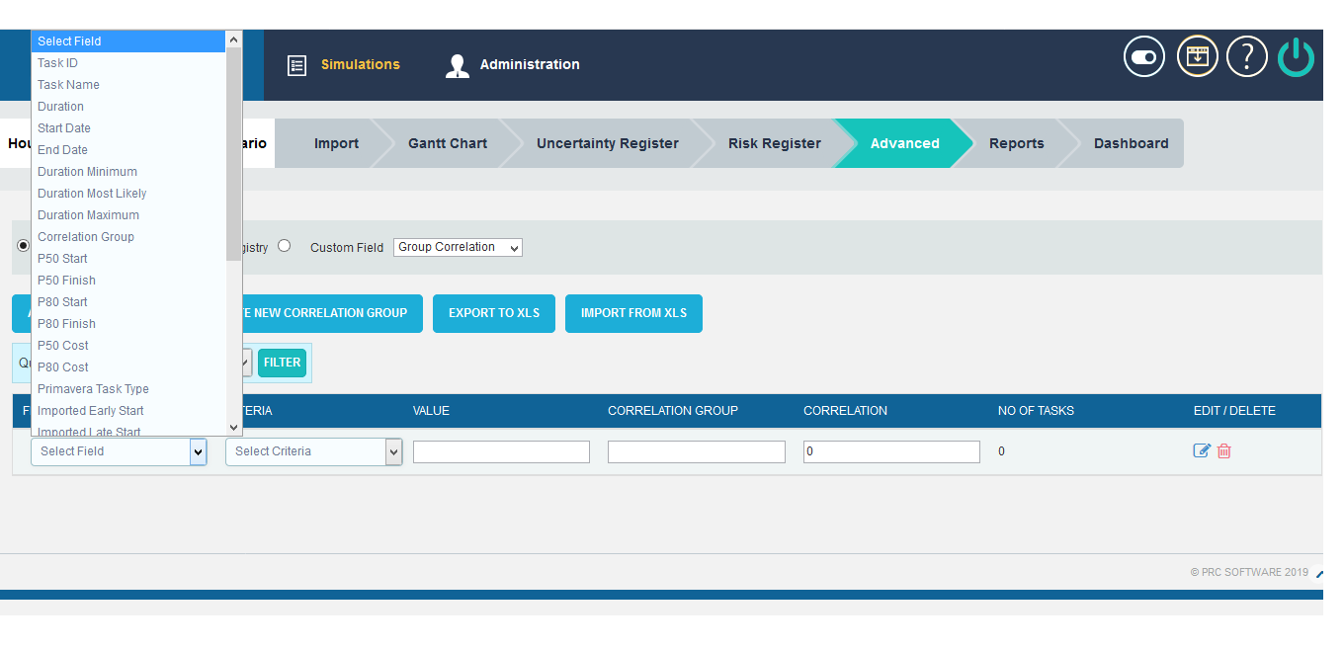This screenshot has height=650, width=1344.
Task: Open the Group Correlation dropdown
Action: point(458,247)
